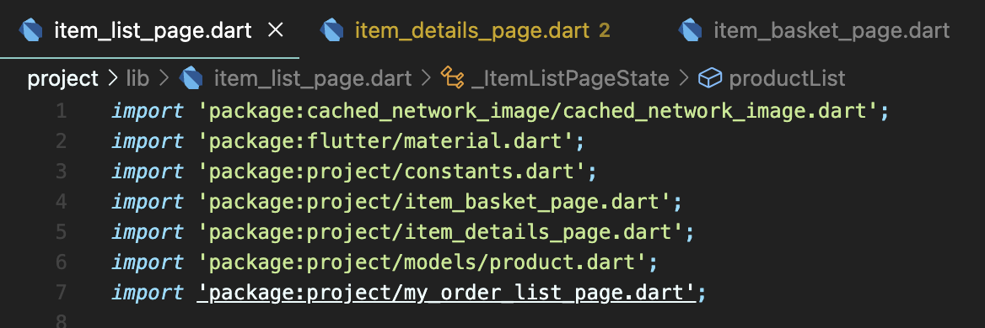Click the 'lib' breadcrumb folder

[137, 78]
